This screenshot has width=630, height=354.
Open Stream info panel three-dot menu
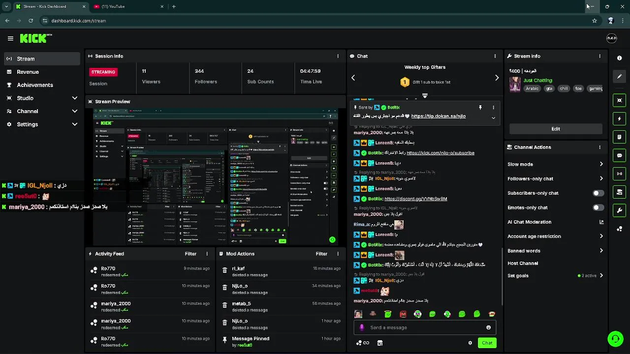tap(599, 56)
